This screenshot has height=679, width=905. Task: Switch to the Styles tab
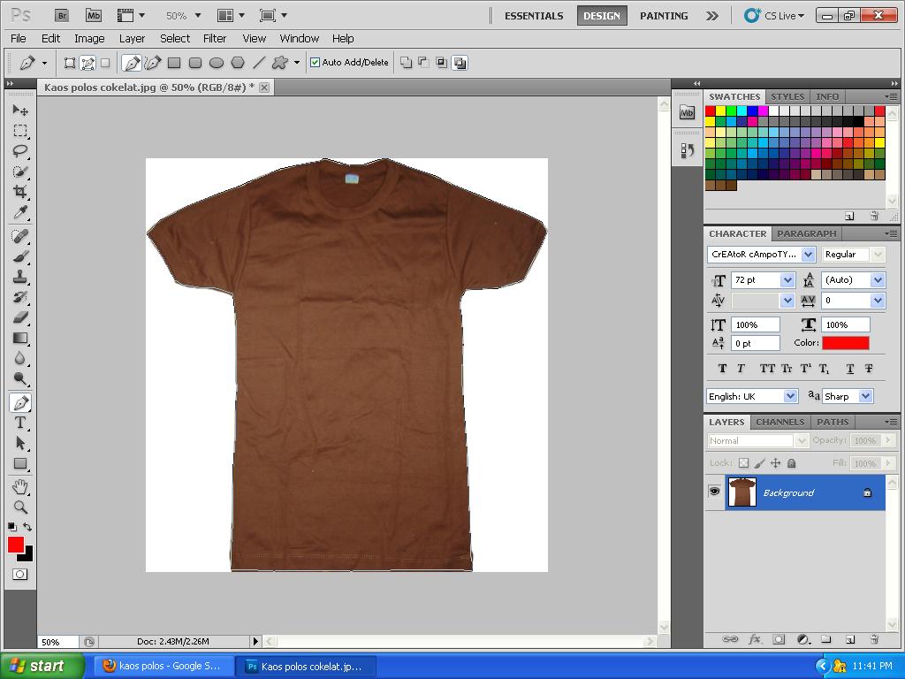click(x=787, y=96)
